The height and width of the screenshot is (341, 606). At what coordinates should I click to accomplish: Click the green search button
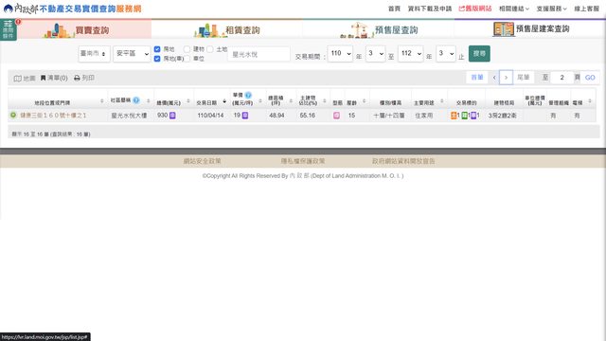pos(479,53)
